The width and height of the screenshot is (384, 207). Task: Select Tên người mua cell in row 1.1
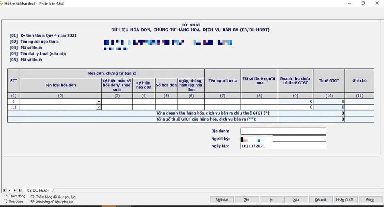click(223, 107)
